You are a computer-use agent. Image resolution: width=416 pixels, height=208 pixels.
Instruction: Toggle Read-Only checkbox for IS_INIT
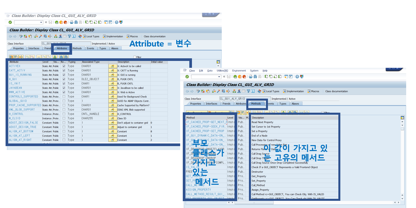[64, 84]
